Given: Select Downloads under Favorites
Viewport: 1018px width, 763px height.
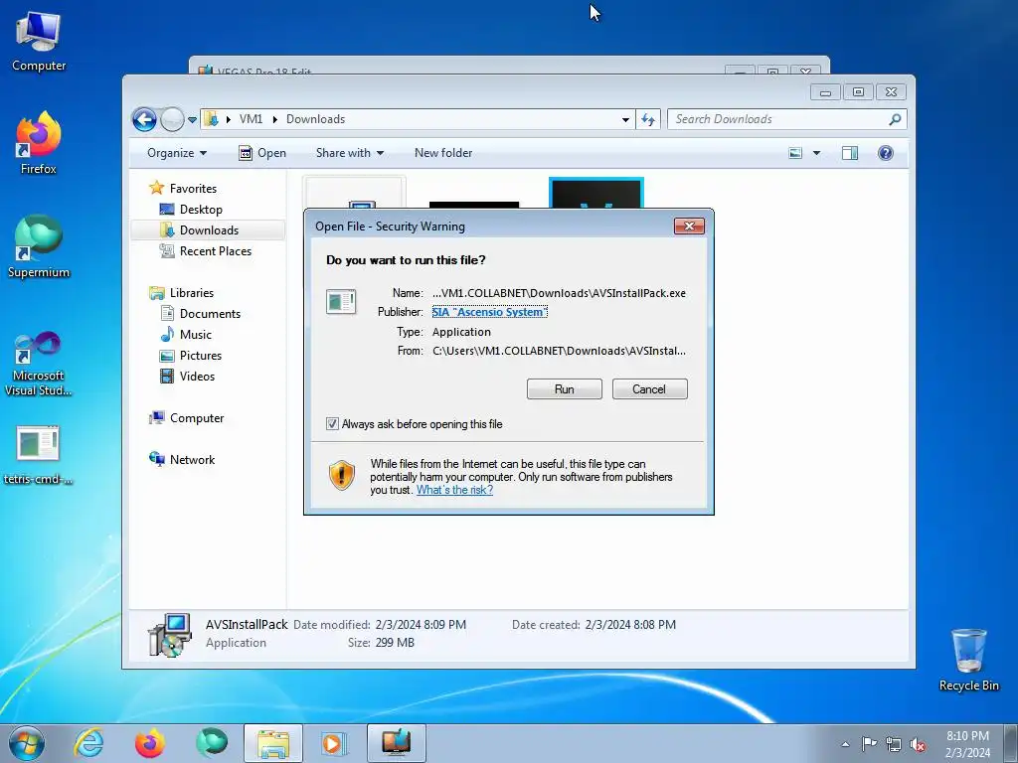Looking at the screenshot, I should 209,230.
